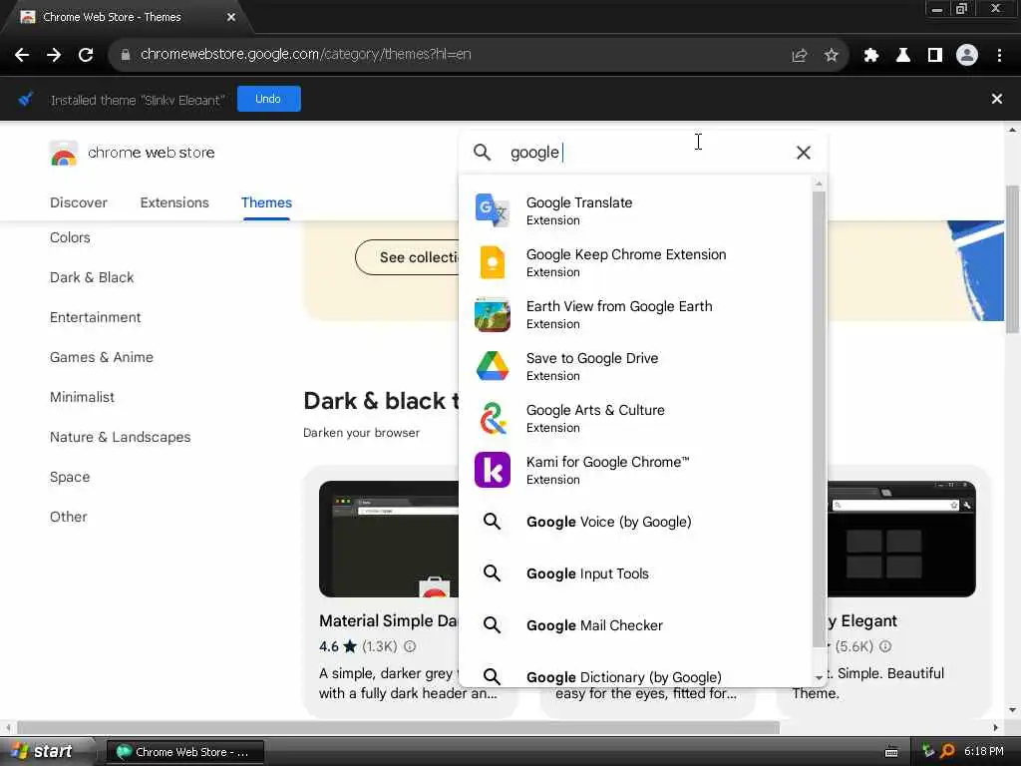This screenshot has width=1021, height=766.
Task: Click rating info icon next to (1.3K)
Action: (x=410, y=646)
